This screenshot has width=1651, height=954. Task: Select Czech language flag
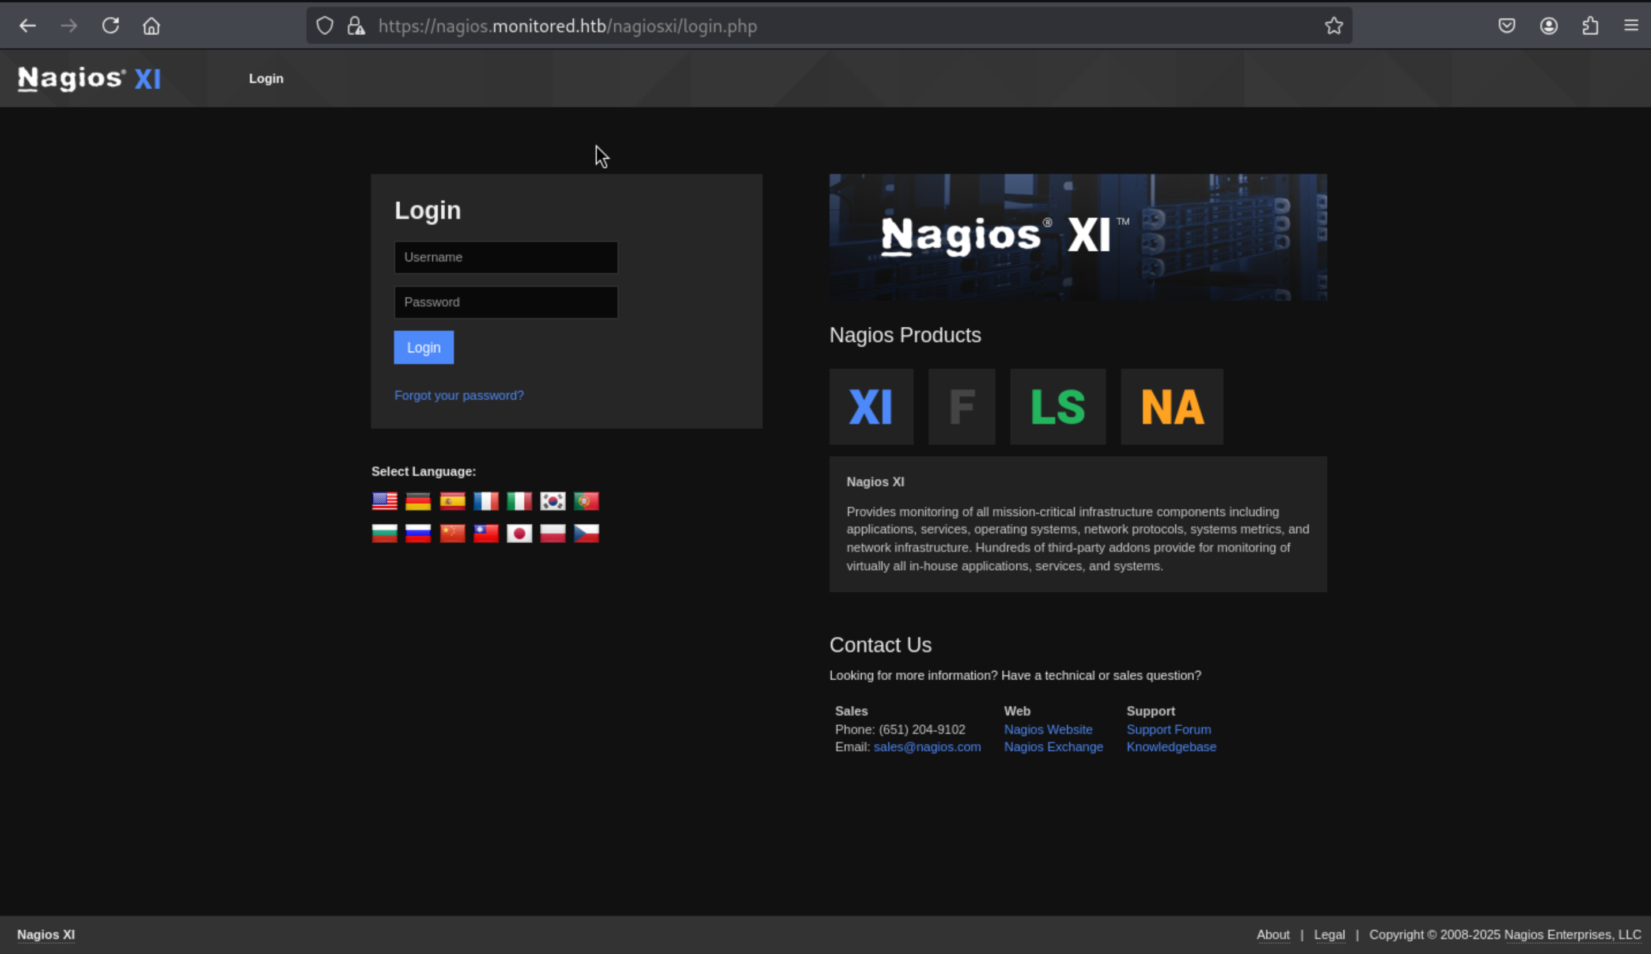586,533
